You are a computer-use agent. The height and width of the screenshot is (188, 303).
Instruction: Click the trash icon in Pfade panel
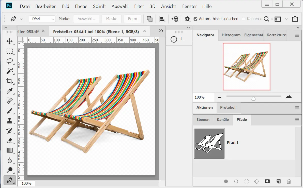(x=289, y=181)
